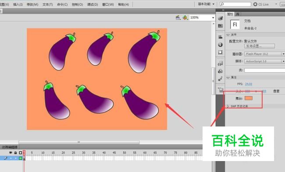Screen dimensions: 285x172
Task: Click the document name 未命名-2
Action: point(250,28)
